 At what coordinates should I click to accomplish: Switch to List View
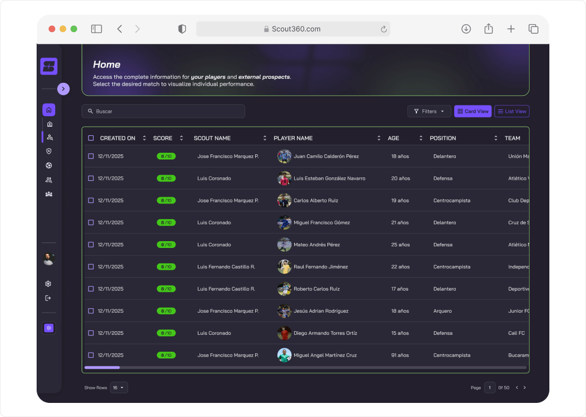(512, 112)
